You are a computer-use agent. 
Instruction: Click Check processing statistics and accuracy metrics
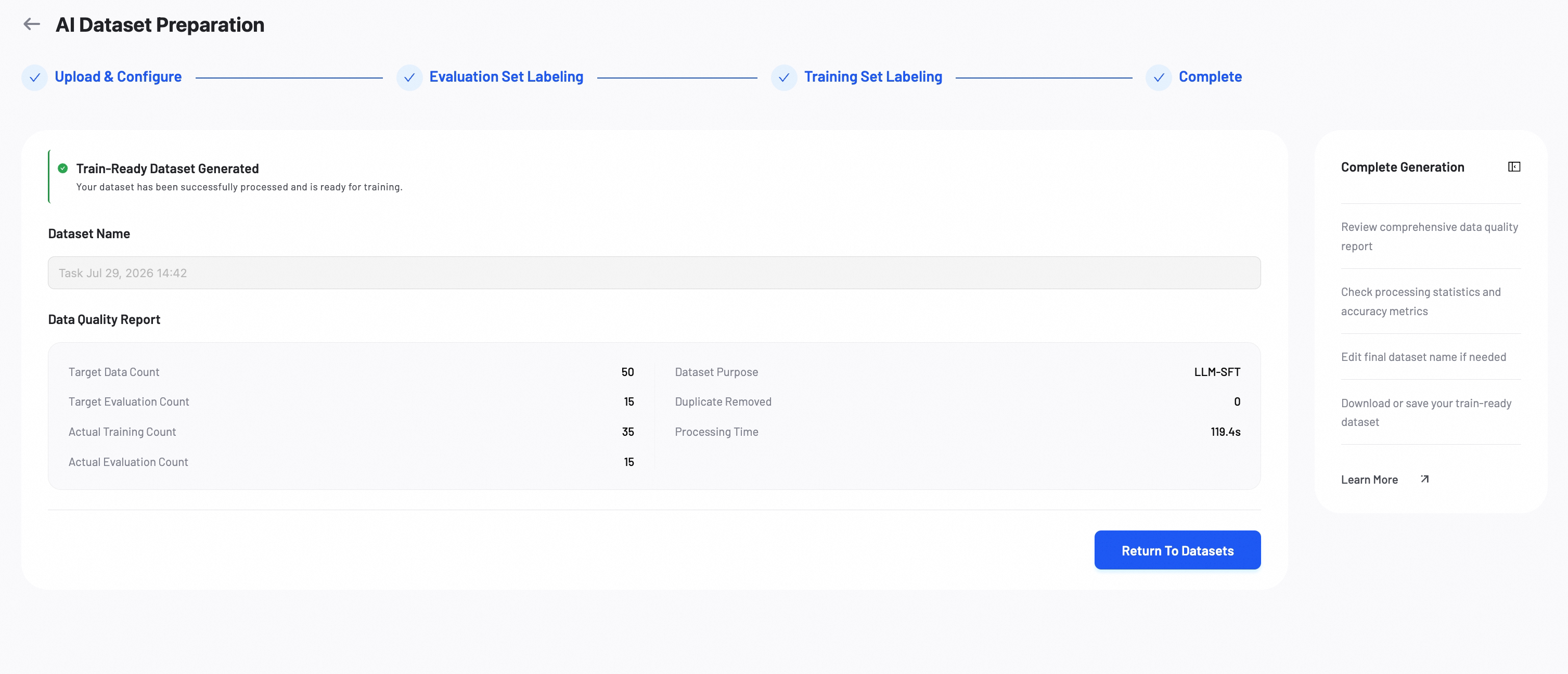(1421, 301)
